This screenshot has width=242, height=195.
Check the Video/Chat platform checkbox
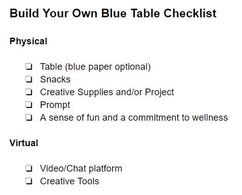pos(29,169)
